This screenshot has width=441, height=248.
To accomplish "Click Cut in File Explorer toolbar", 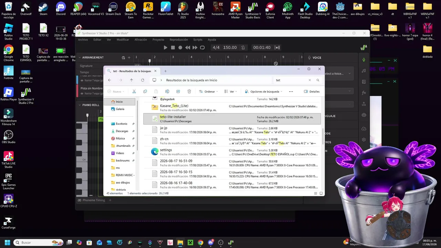I will tap(134, 92).
